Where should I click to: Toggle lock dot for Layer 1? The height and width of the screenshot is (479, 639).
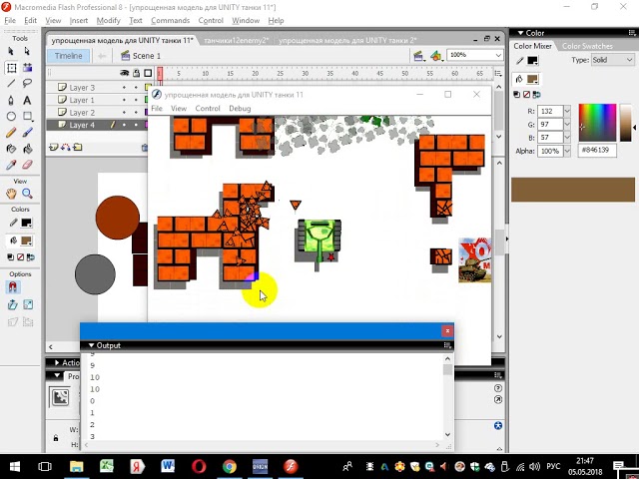tap(136, 100)
